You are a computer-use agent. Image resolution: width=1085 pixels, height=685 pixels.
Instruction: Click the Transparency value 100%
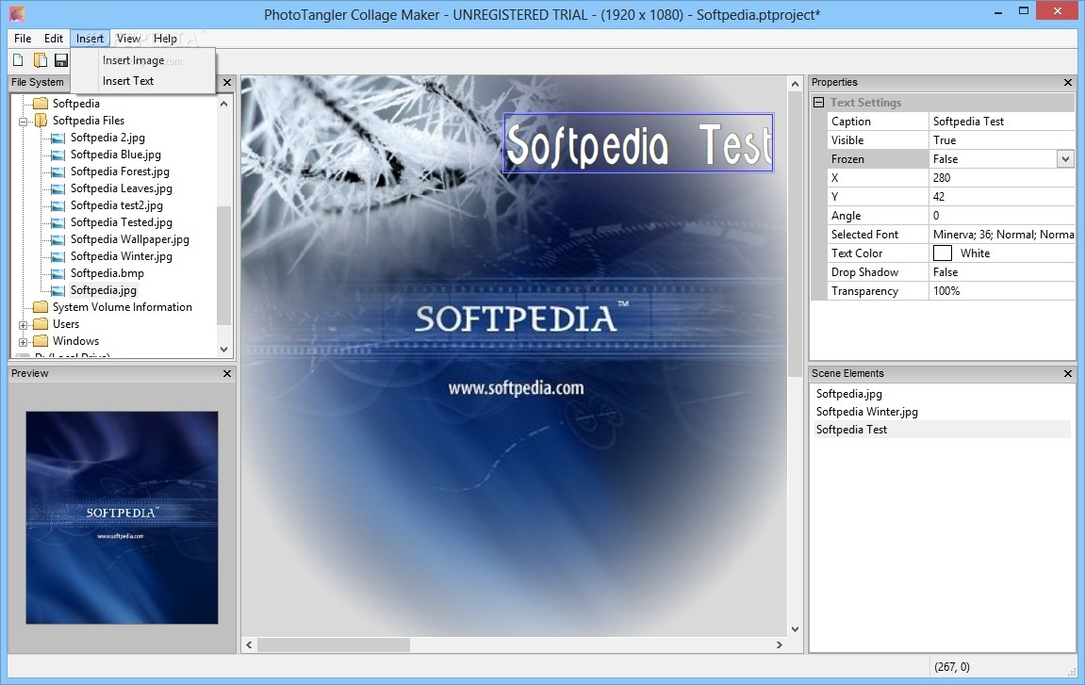click(1002, 291)
